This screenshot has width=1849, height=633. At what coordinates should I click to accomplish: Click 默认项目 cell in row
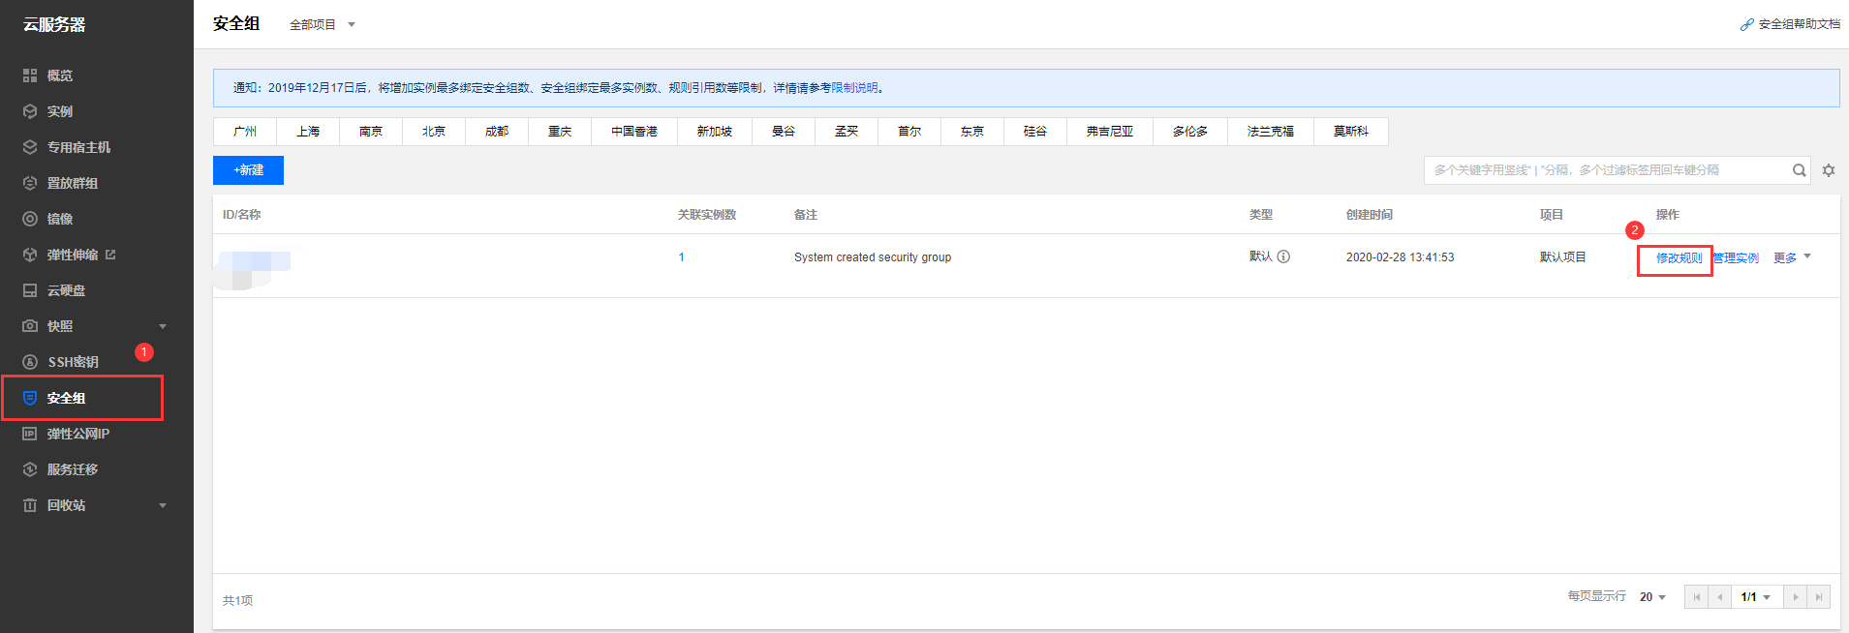click(1563, 257)
